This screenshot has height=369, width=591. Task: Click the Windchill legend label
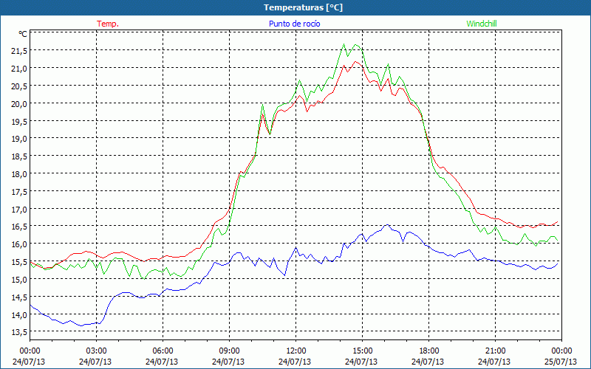[482, 24]
